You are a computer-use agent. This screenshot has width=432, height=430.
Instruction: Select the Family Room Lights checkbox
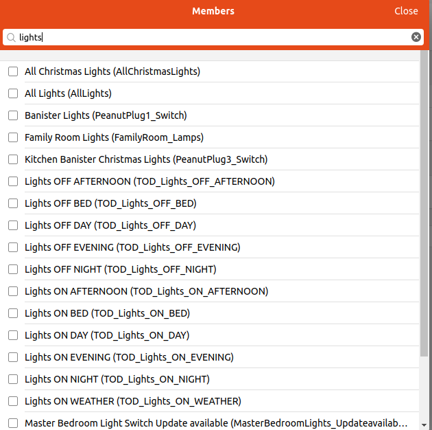point(13,137)
